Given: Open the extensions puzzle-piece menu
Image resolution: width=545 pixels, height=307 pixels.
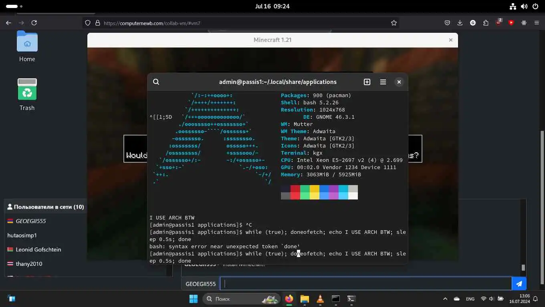Looking at the screenshot, I should tap(486, 23).
